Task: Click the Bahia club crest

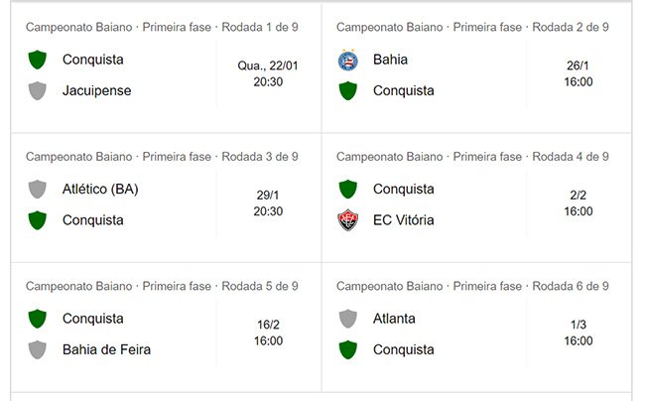Action: click(x=348, y=60)
